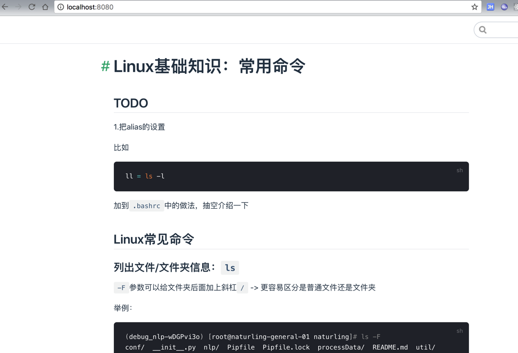518x353 pixels.
Task: Click the green # anchor beside the title
Action: point(105,66)
